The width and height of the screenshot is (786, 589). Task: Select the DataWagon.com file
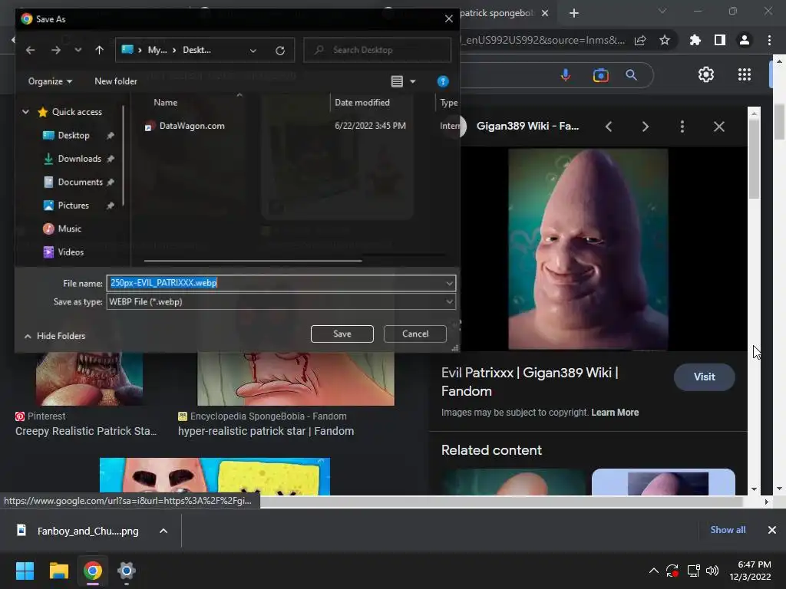pyautogui.click(x=191, y=126)
